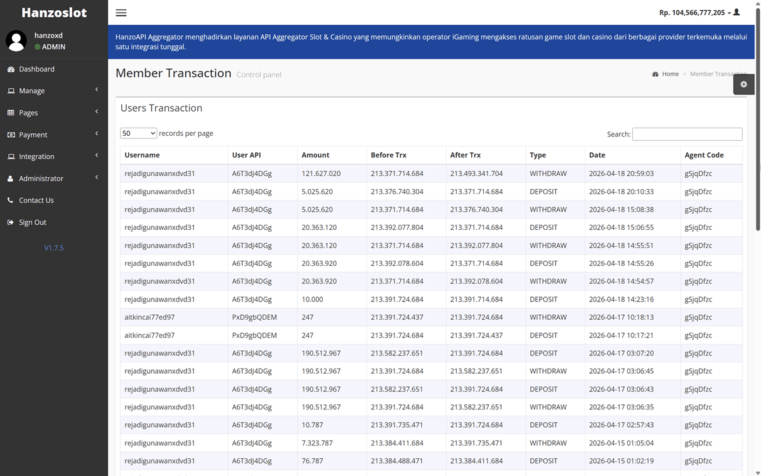Click amount 7.323.787 cell
Image resolution: width=761 pixels, height=476 pixels.
pos(317,443)
